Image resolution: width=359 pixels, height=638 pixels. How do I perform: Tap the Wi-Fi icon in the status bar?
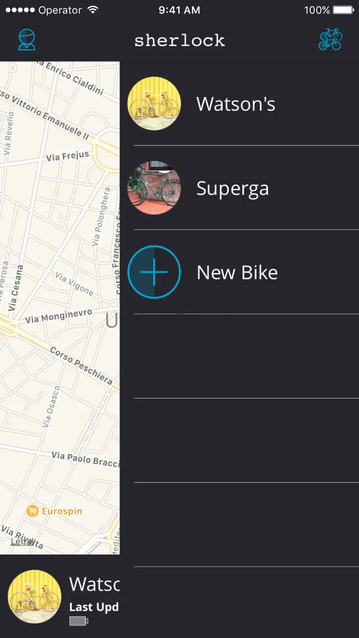pyautogui.click(x=93, y=10)
